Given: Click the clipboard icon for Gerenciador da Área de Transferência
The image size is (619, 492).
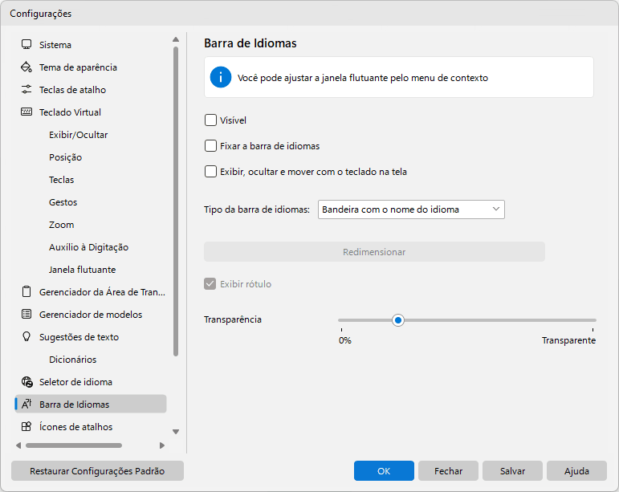Looking at the screenshot, I should 26,292.
